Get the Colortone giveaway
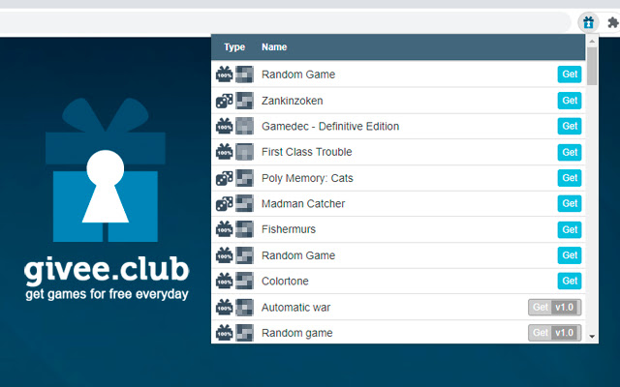 coord(570,282)
